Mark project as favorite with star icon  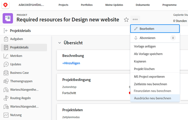tap(126, 20)
